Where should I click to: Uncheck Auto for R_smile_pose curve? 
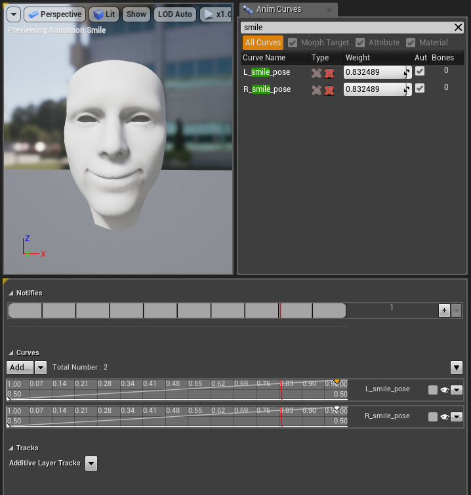click(x=420, y=88)
